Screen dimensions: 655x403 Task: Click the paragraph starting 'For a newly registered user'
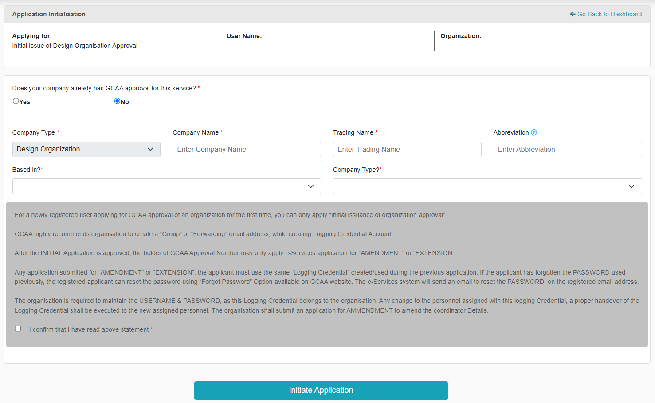(x=231, y=215)
